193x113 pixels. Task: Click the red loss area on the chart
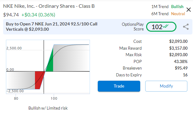coord(39,79)
